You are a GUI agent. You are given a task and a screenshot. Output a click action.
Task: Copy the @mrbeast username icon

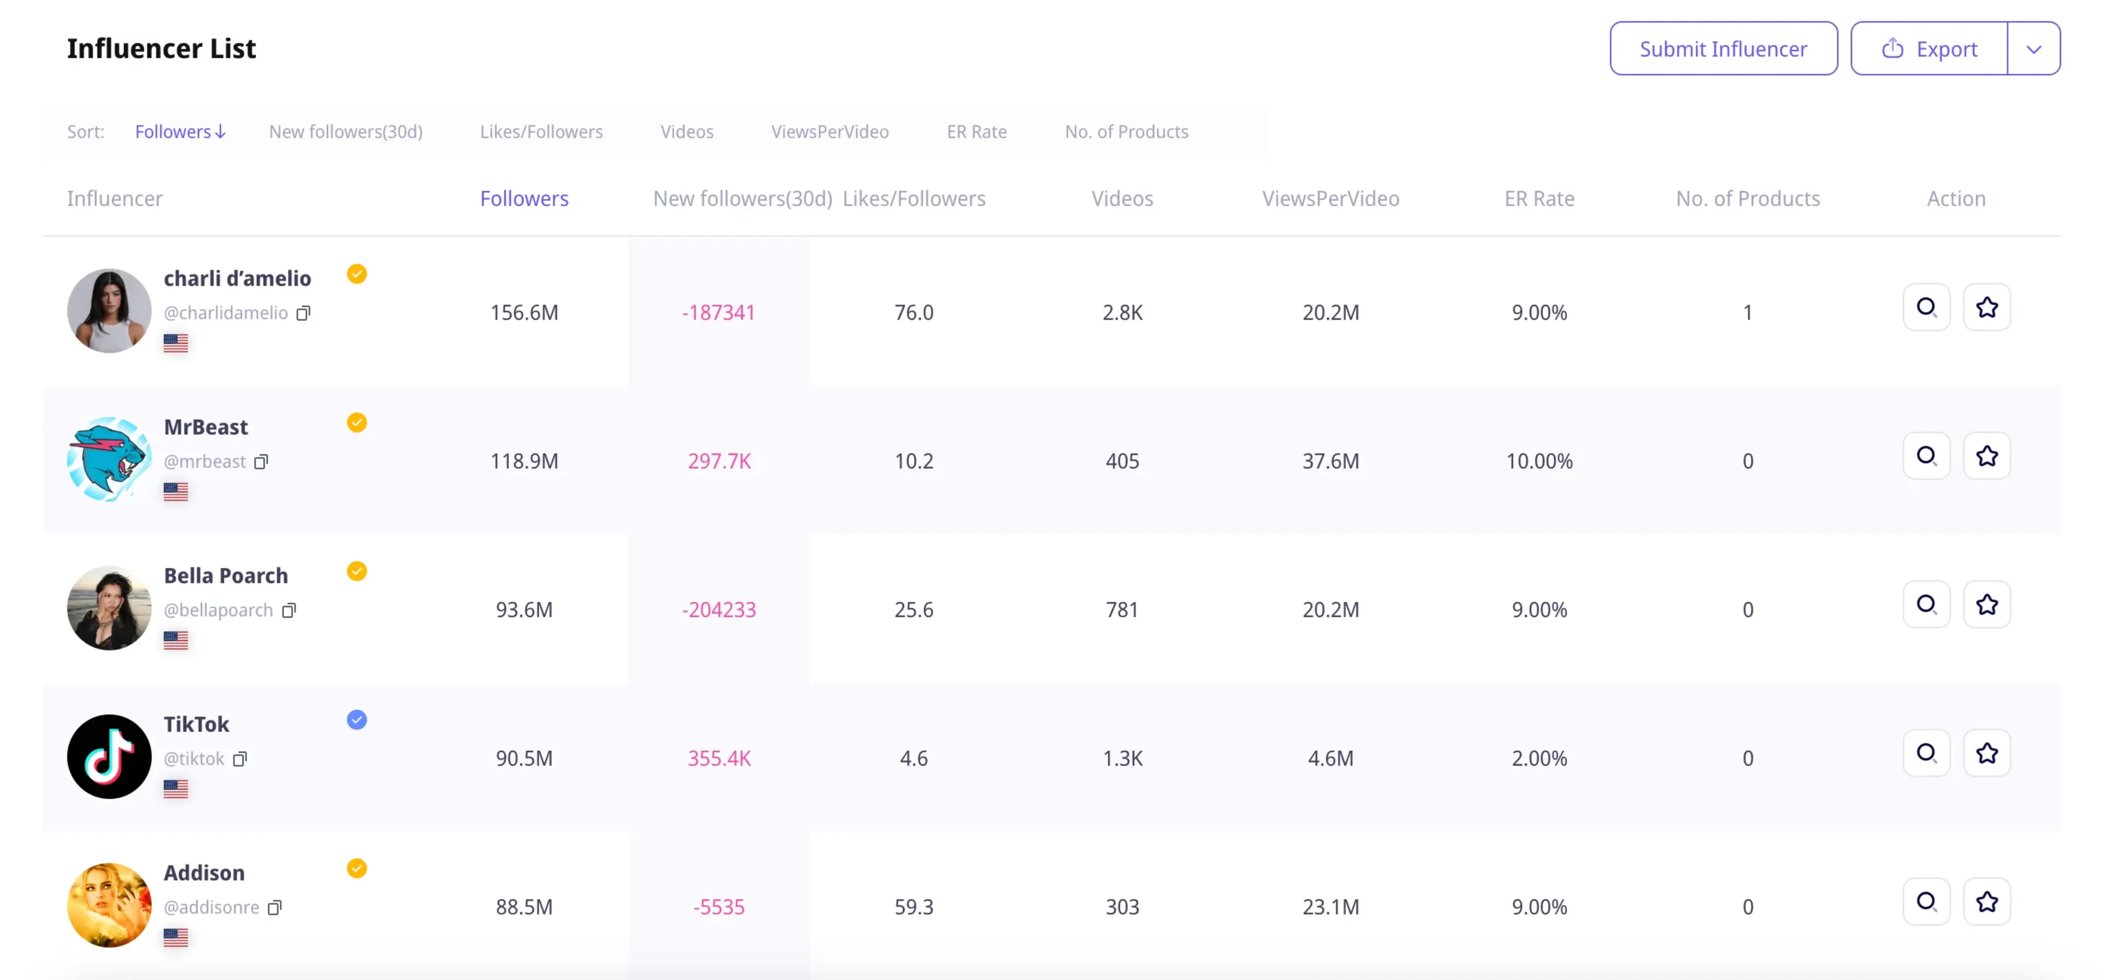(x=261, y=461)
